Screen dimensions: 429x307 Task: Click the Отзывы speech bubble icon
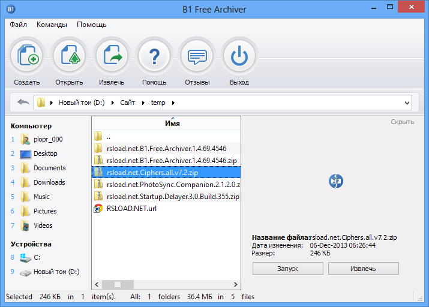tap(197, 56)
